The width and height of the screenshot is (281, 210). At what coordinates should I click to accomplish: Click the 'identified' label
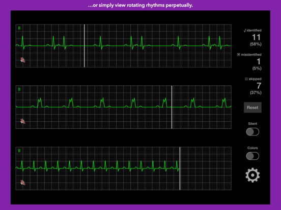(254, 30)
